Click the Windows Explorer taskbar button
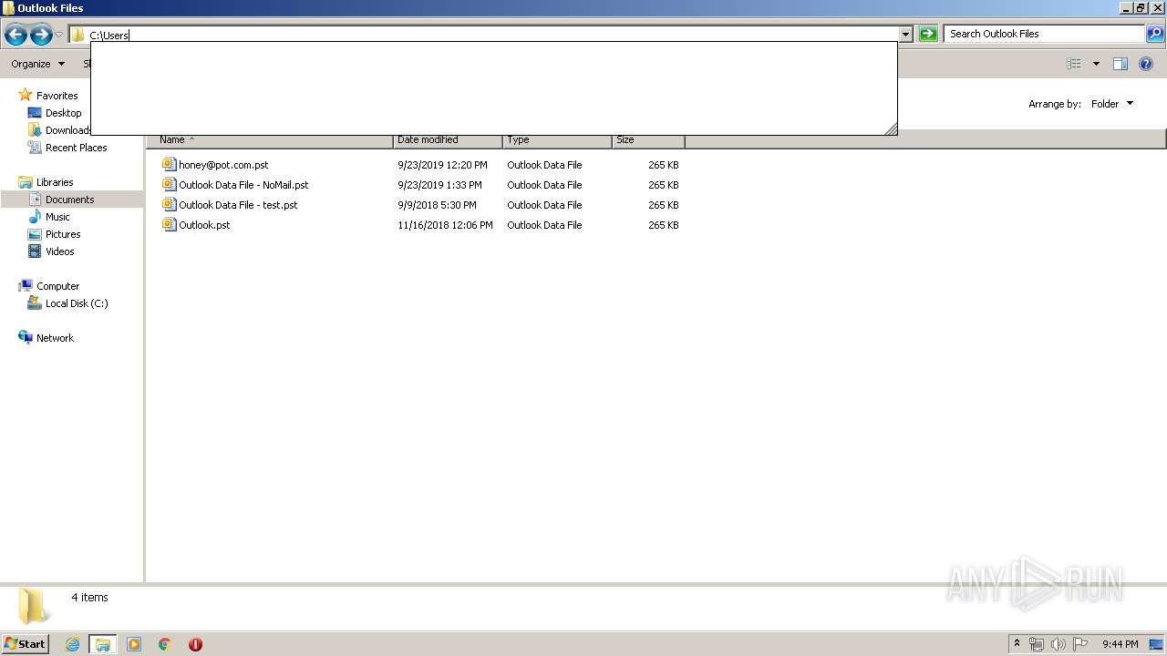Screen dimensions: 1167x656 (103, 644)
